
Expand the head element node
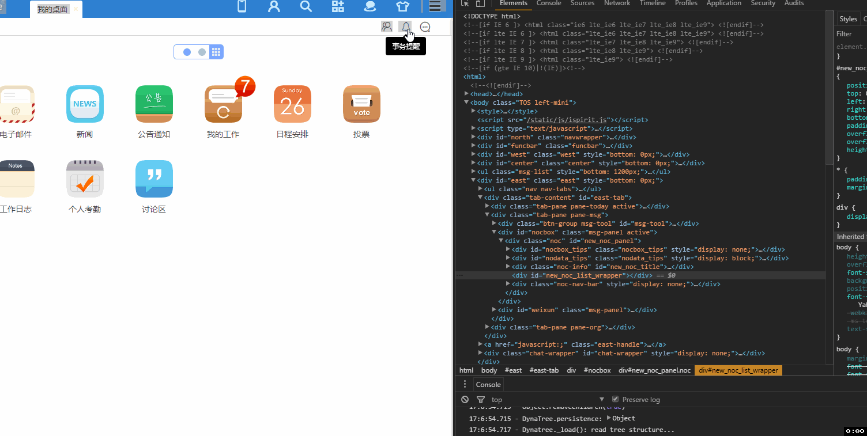(467, 94)
